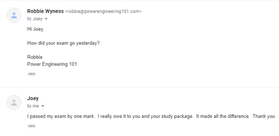This screenshot has width=279, height=136.
Task: Click the sender name Robbie Wyness
Action: click(x=45, y=11)
